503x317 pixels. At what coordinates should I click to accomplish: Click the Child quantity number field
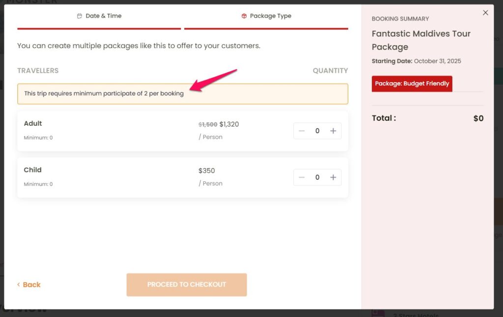[317, 177]
